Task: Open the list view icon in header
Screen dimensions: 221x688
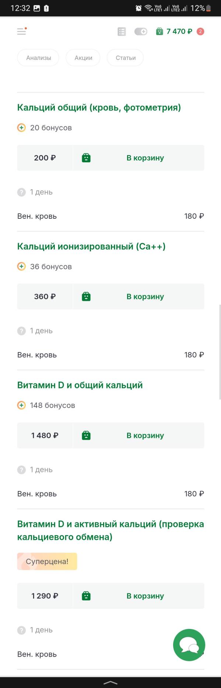Action: pos(122,32)
